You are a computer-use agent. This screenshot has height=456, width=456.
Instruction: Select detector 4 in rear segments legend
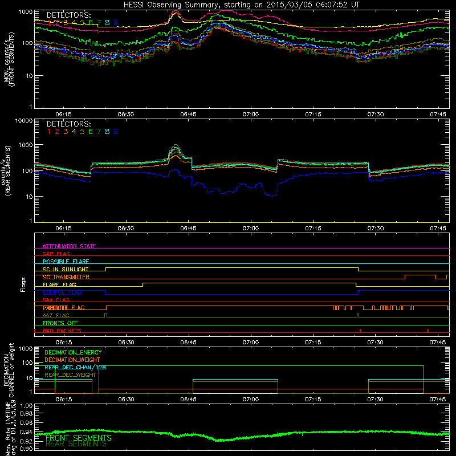(x=74, y=132)
